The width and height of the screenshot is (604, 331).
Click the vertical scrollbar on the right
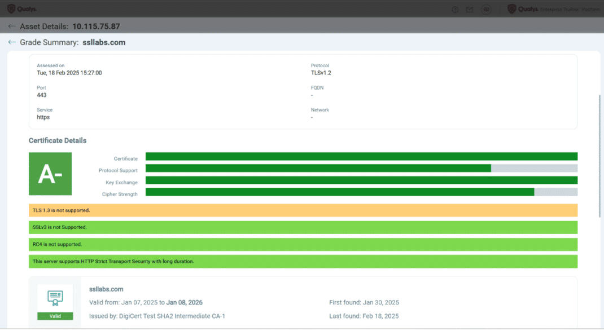point(599,156)
